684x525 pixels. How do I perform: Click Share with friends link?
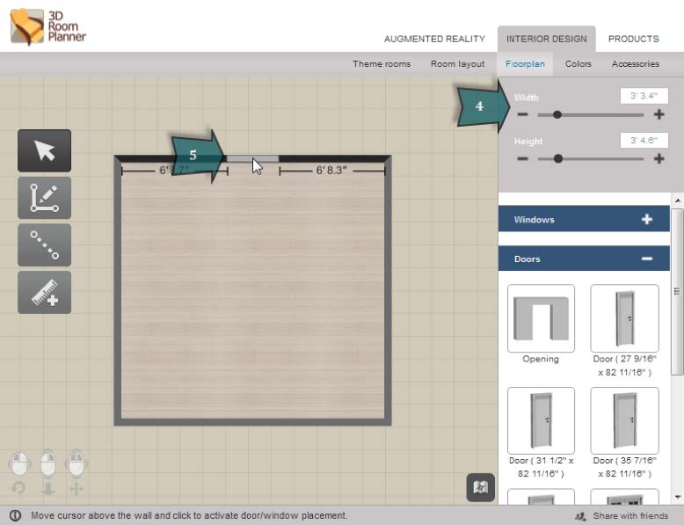[630, 516]
